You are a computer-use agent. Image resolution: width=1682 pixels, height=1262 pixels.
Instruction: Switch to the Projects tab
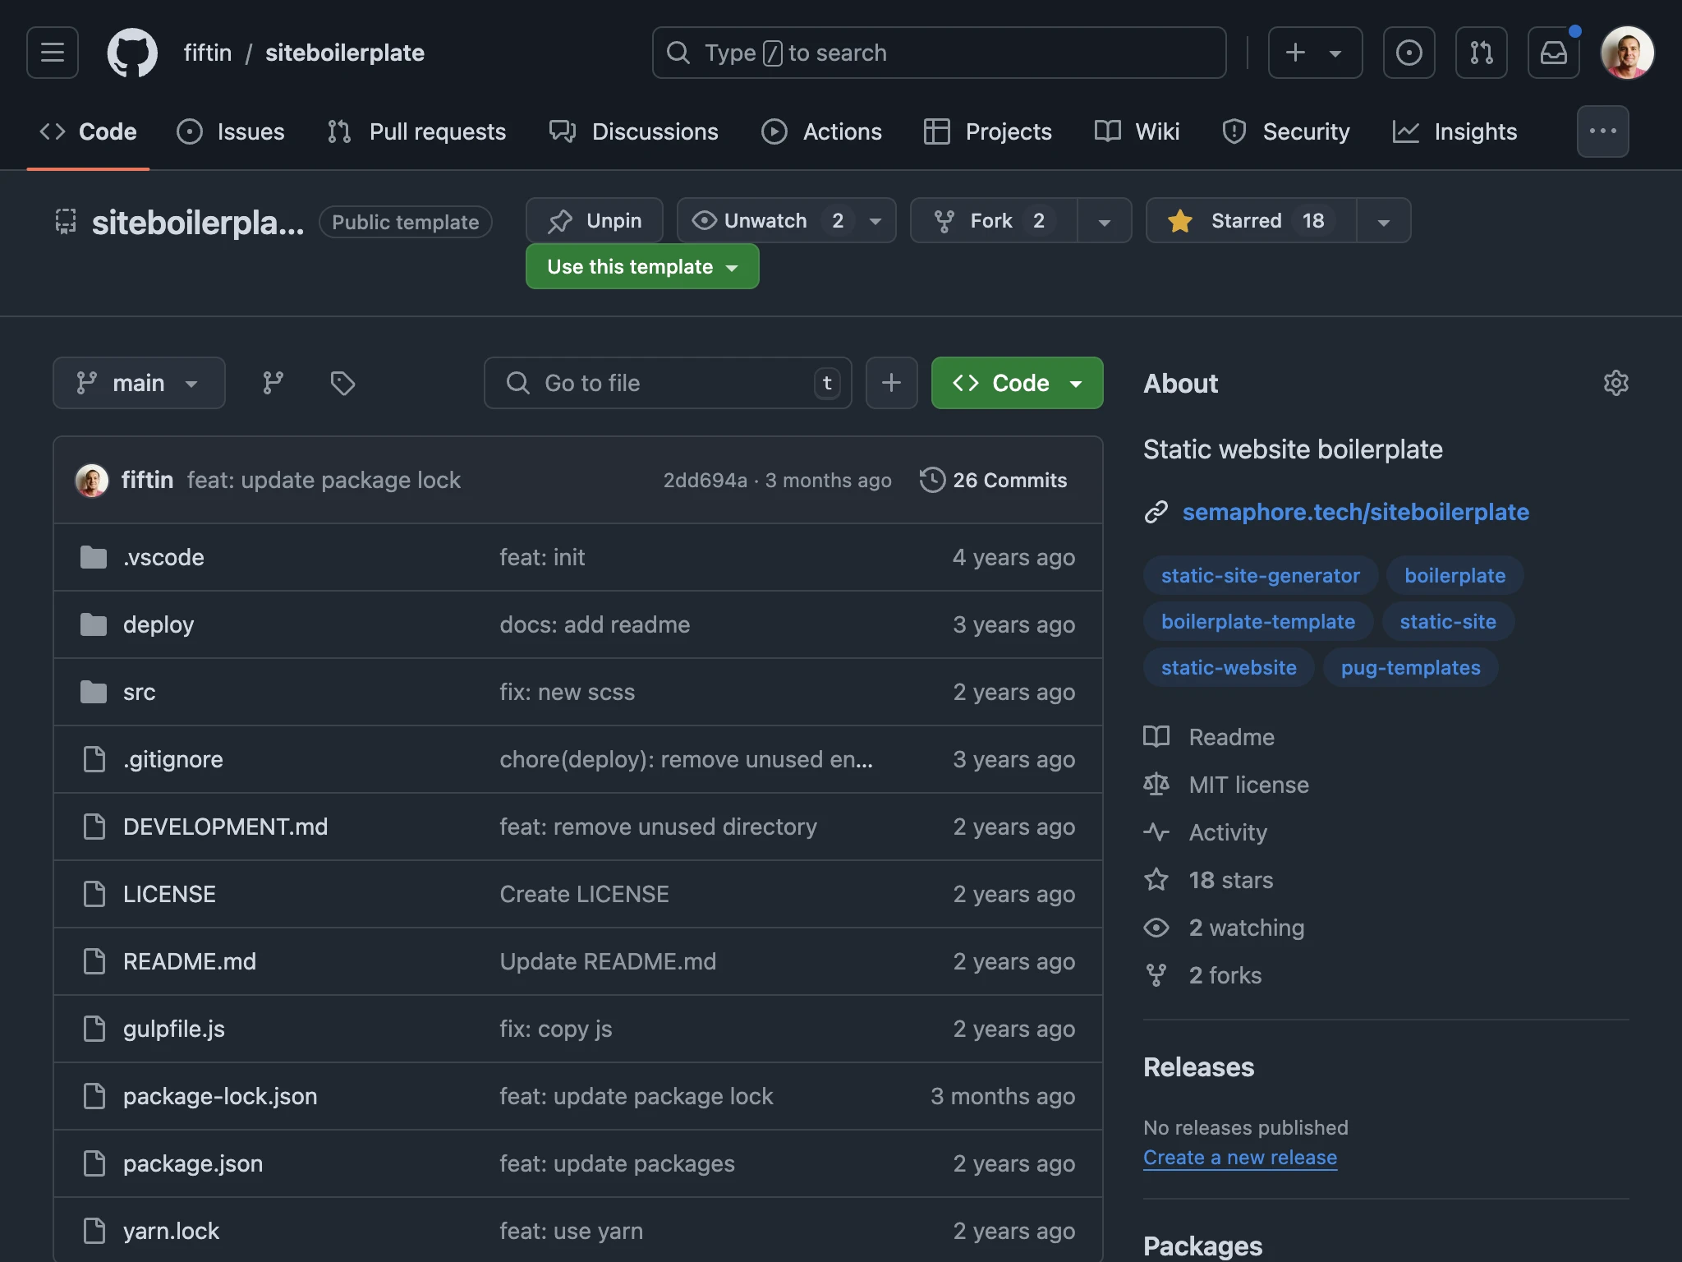click(x=987, y=131)
